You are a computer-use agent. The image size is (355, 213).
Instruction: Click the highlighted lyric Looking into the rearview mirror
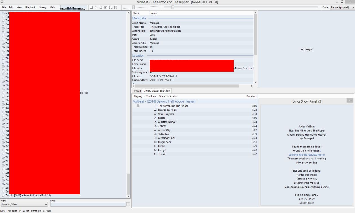pos(306,155)
